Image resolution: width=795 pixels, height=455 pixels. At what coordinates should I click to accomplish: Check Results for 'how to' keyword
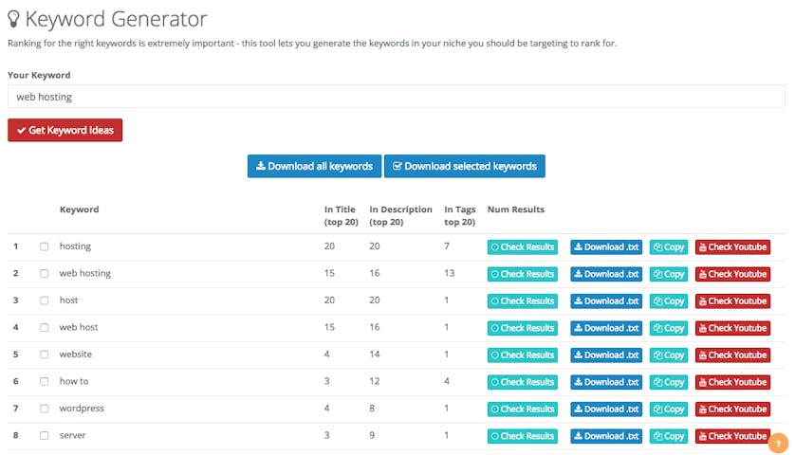[x=522, y=382]
